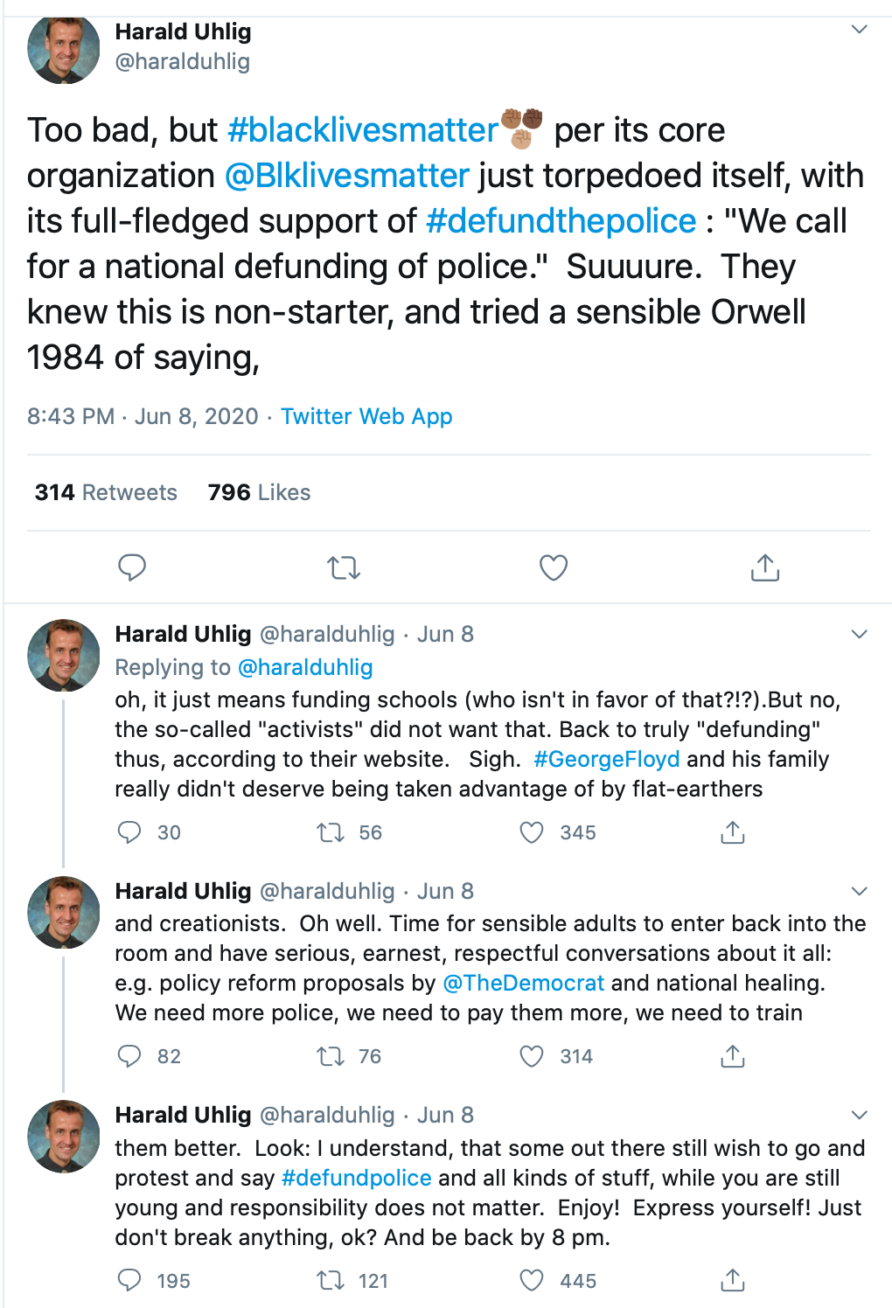
Task: Open options chevron on the flat-earthers reply
Action: point(860,634)
